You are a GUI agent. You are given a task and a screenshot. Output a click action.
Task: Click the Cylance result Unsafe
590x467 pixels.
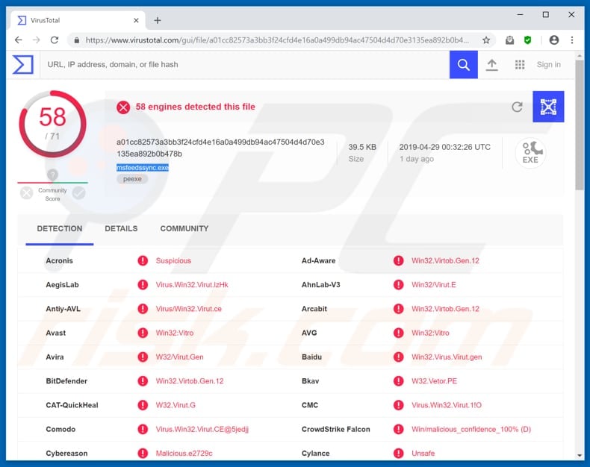[x=423, y=453]
